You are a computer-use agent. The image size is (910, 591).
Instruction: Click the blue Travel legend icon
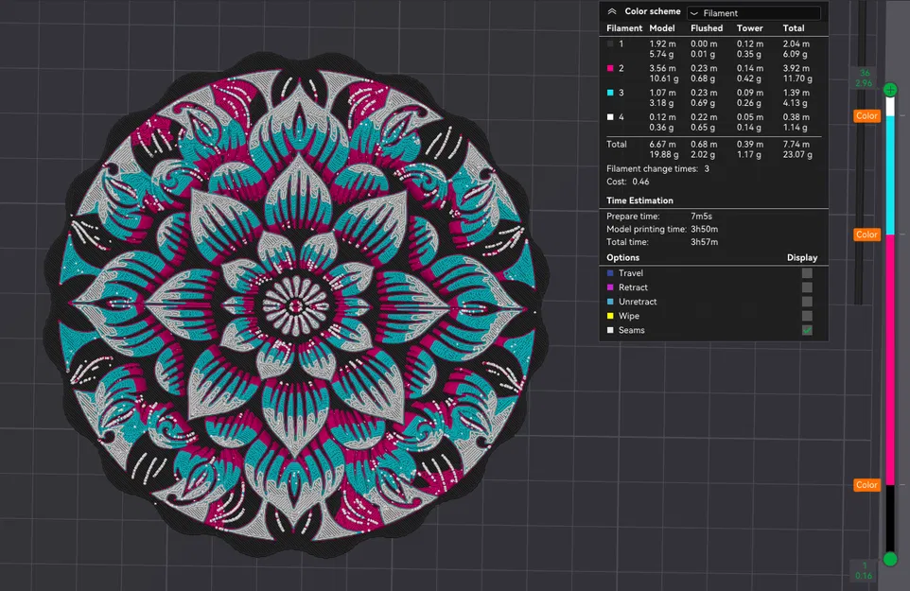tap(608, 272)
